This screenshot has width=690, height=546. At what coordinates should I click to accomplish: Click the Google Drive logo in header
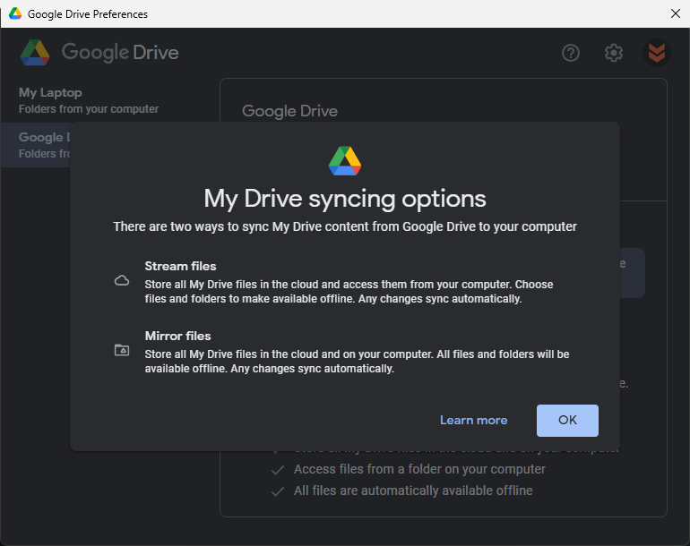[99, 52]
